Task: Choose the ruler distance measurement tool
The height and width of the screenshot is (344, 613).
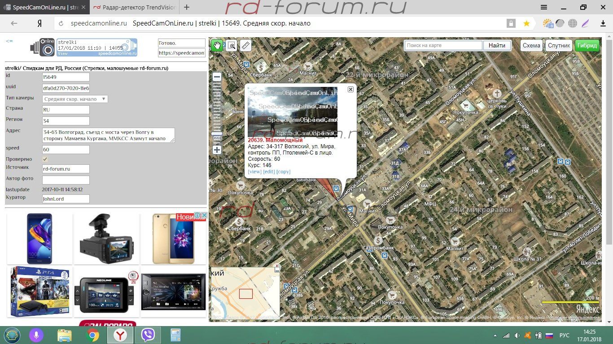Action: (245, 45)
